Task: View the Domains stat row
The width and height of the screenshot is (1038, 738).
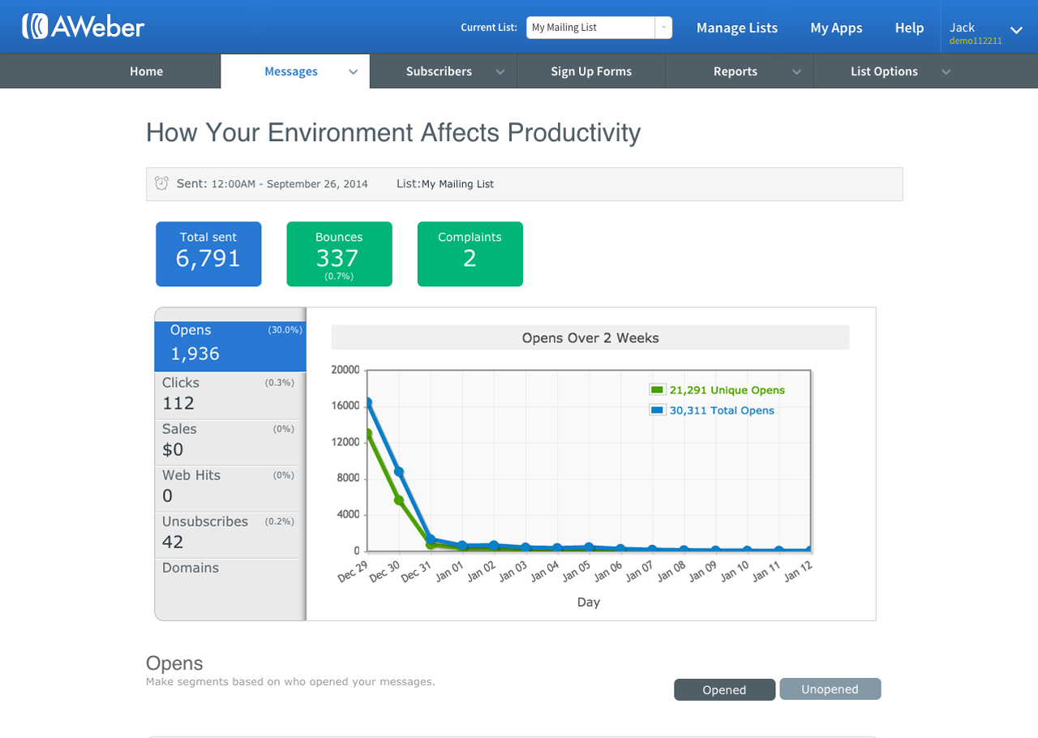Action: tap(191, 568)
